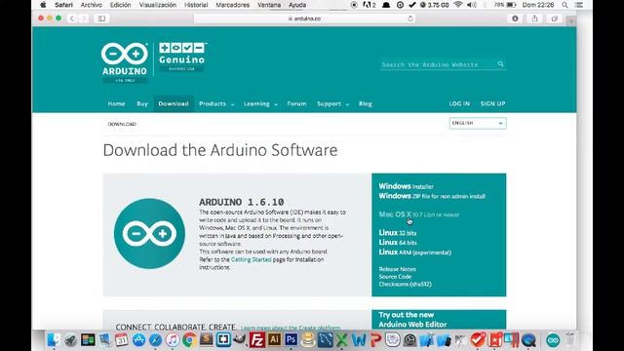This screenshot has width=624, height=351.
Task: Open Arduino IDE from the dock
Action: (x=553, y=340)
